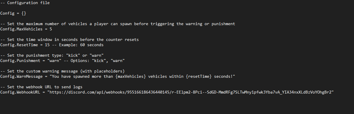Click the {resetTime} placeholder in message
The image size is (354, 114).
(x=198, y=77)
